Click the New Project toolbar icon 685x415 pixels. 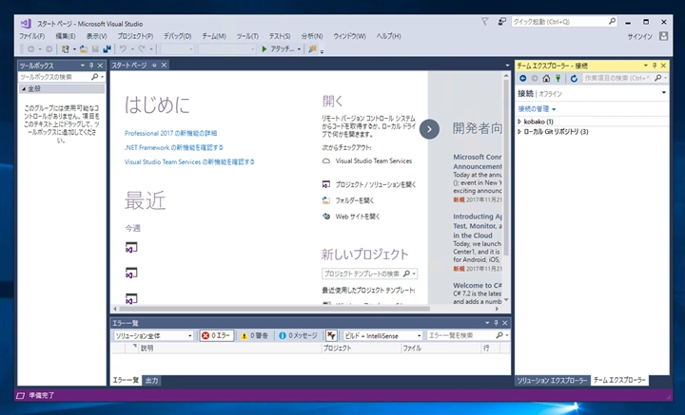click(x=66, y=49)
